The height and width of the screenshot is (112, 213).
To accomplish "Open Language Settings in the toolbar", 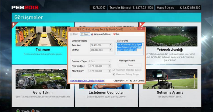I will (x=101, y=34).
